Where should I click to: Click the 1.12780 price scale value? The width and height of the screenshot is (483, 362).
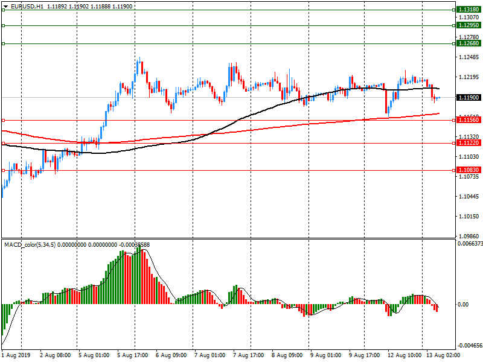469,37
